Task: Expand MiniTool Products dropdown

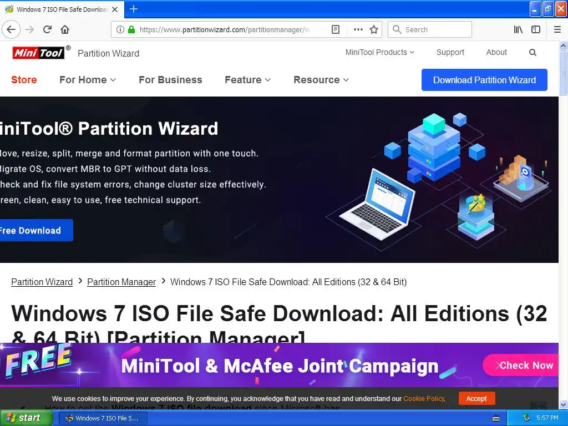Action: point(379,52)
